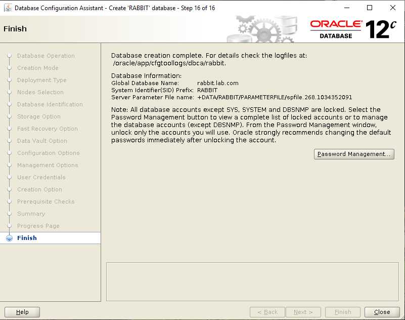Screen dimensions: 405x320
Task: Open Help for the assistant
Action: [x=22, y=312]
